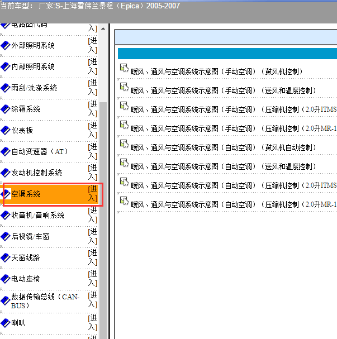Open 手动空调 鼓风机控制 diagram link
This screenshot has width=337, height=339.
tap(217, 71)
